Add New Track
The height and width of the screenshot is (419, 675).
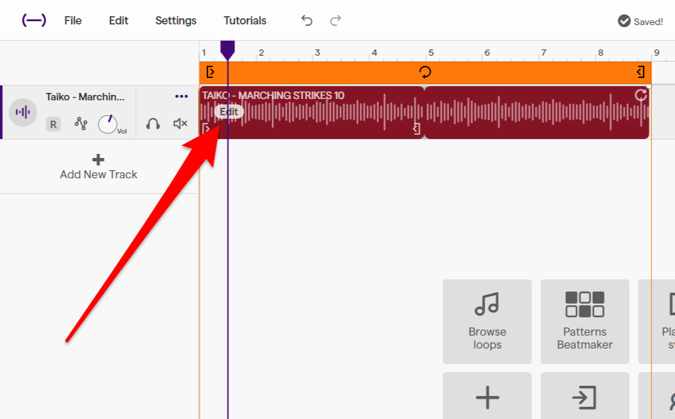[x=98, y=167]
